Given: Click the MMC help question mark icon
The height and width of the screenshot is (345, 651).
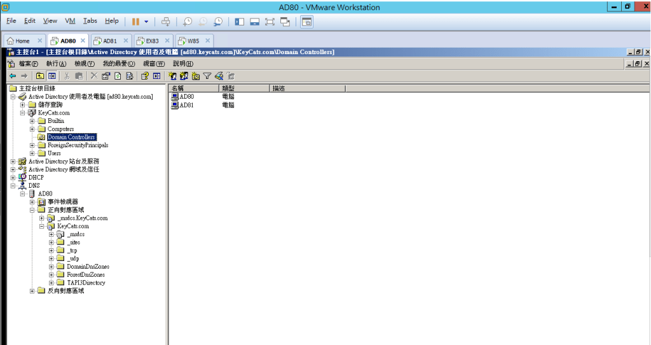Looking at the screenshot, I should 145,76.
